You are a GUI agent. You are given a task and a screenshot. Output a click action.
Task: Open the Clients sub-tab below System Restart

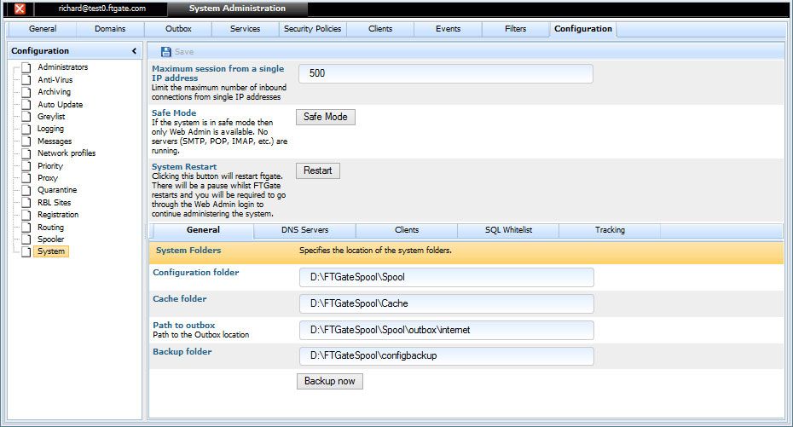click(x=407, y=230)
